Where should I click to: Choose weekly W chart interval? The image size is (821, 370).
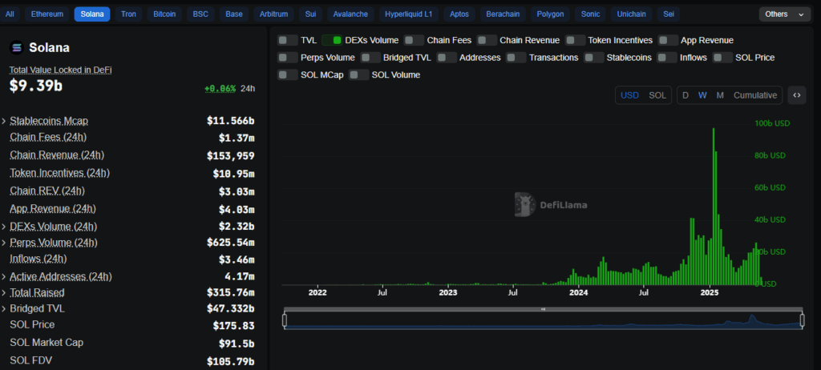click(x=702, y=95)
